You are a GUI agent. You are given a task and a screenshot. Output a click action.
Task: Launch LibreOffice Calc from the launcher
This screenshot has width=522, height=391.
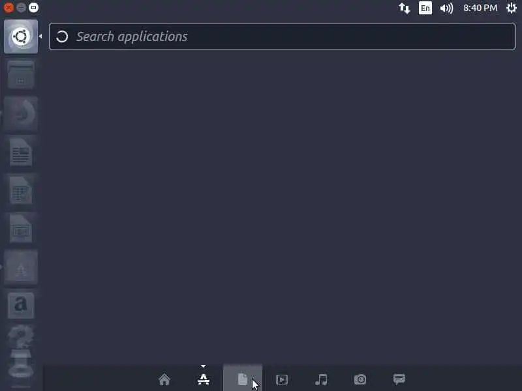(x=21, y=190)
